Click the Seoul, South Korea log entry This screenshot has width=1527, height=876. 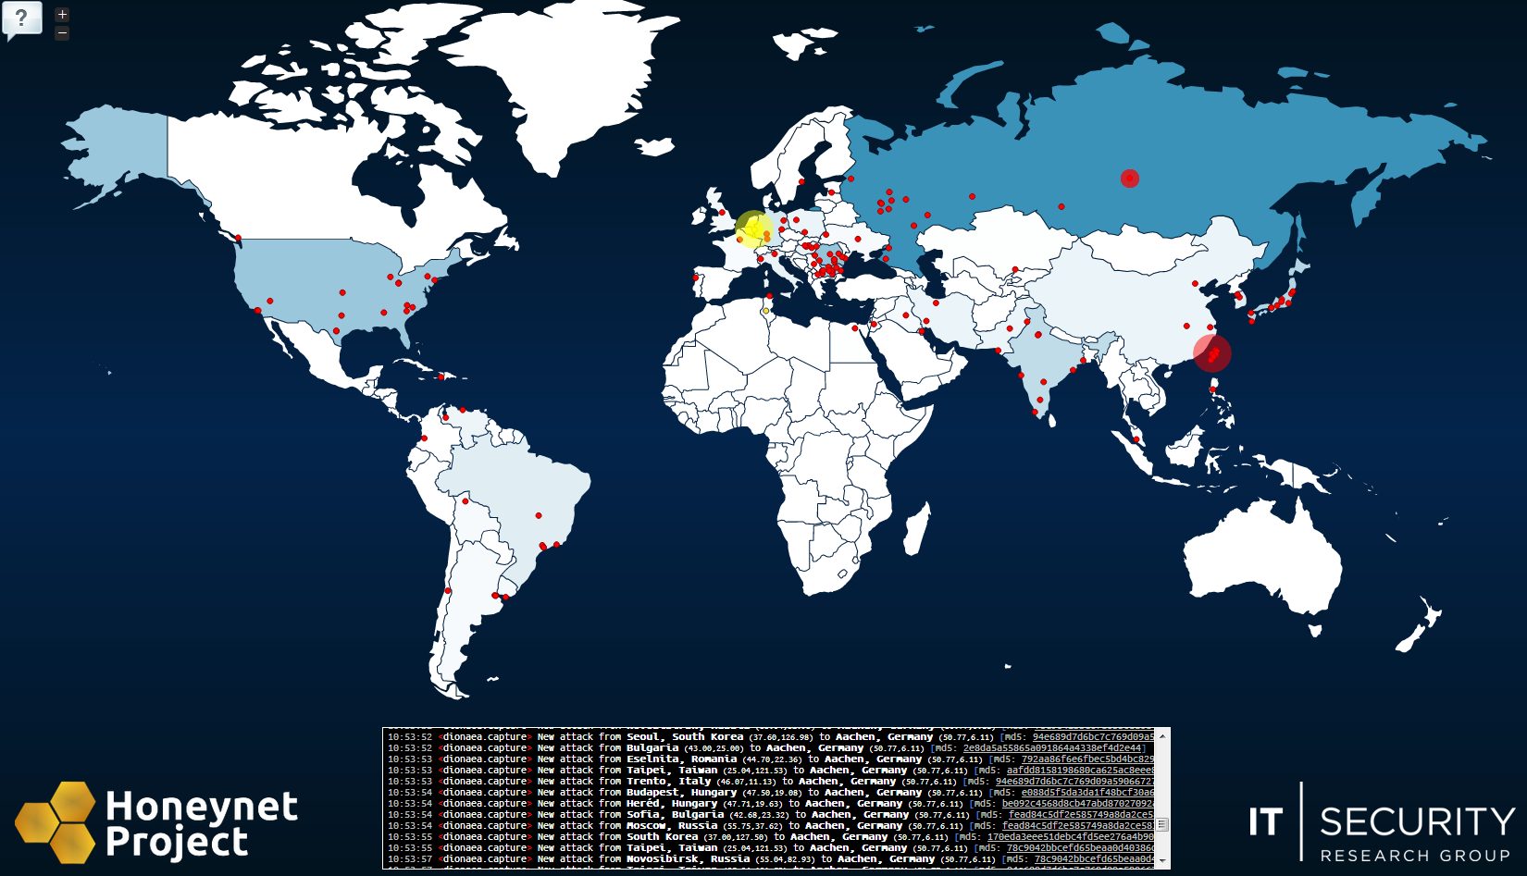(x=770, y=737)
